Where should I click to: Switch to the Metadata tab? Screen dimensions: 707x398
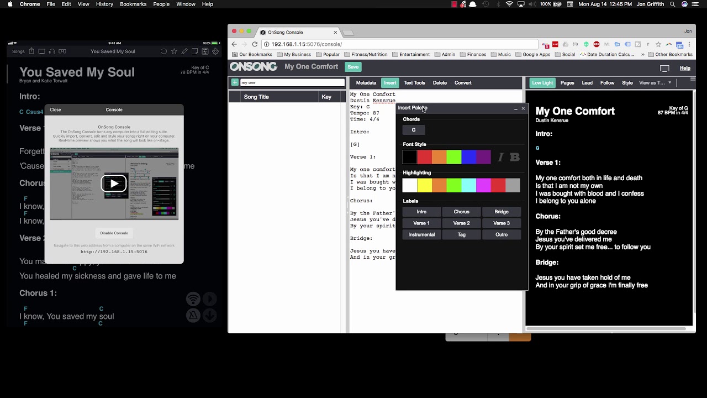[x=366, y=83]
